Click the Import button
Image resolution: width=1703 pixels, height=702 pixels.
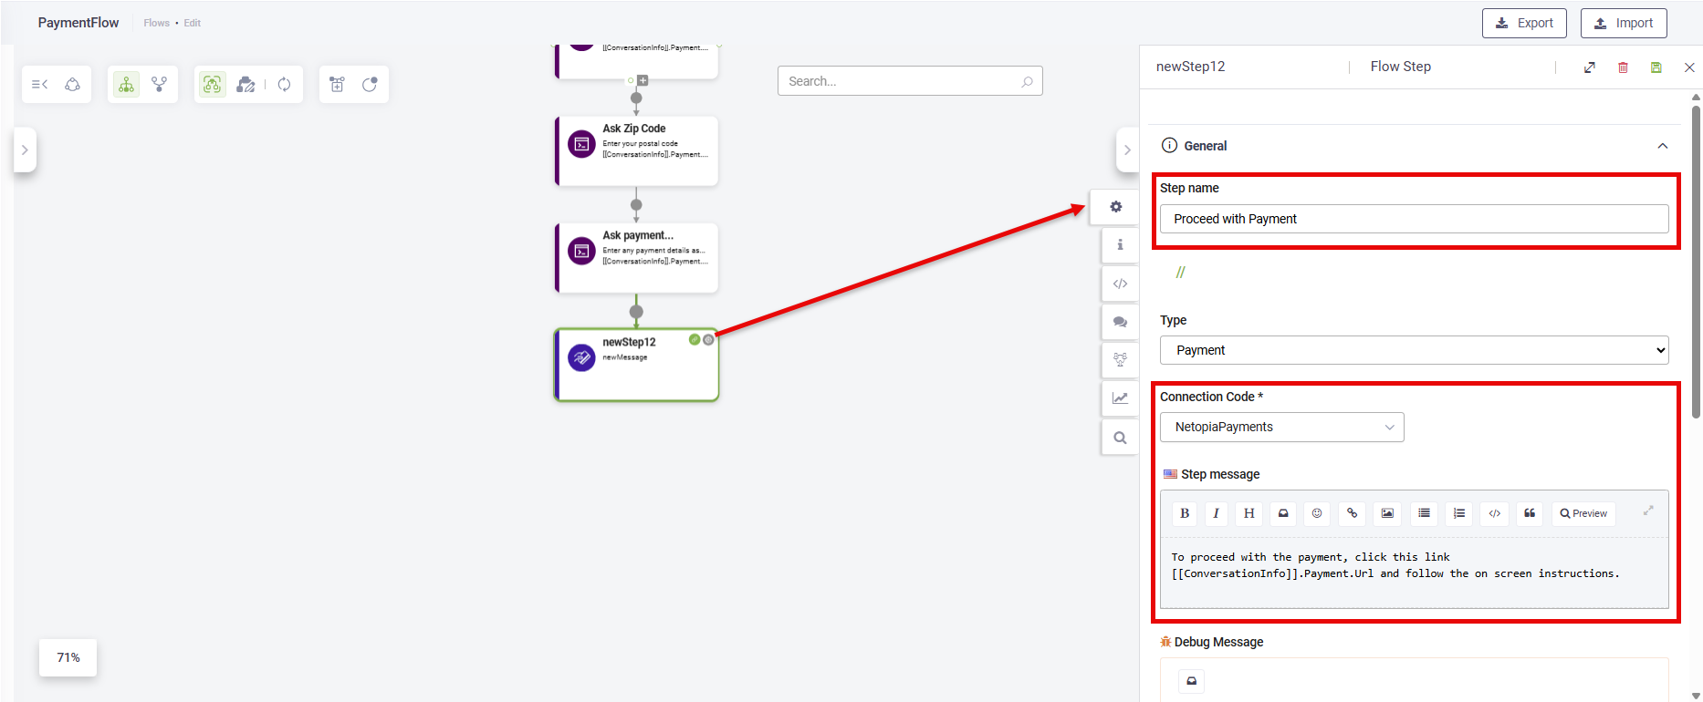click(1624, 23)
